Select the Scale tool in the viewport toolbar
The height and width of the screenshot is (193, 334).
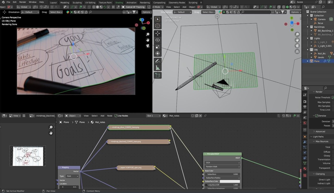158,47
